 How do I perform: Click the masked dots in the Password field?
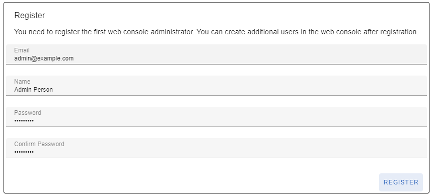click(x=24, y=121)
